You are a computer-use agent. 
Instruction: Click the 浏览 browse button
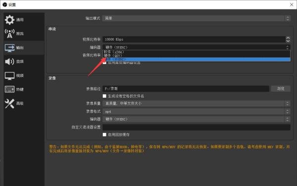(281, 89)
